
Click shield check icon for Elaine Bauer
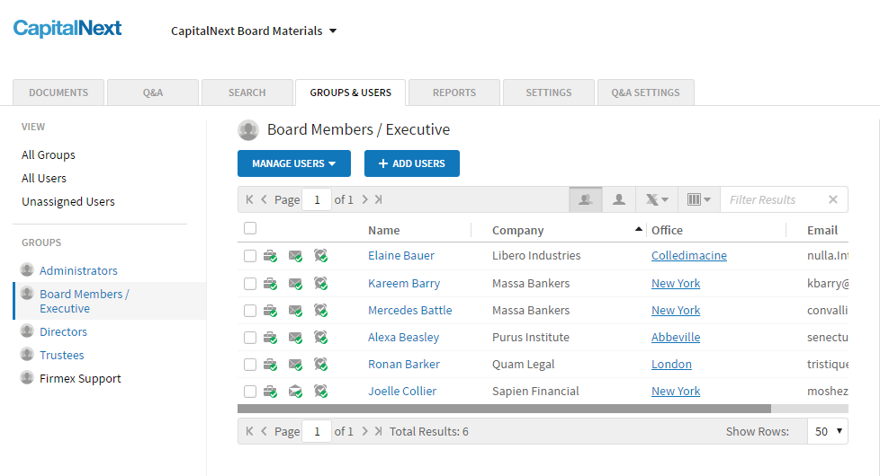(320, 256)
